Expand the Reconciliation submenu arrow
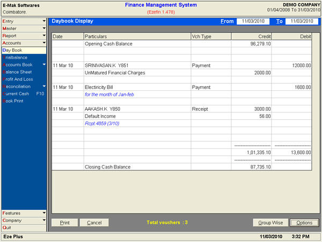 [44, 86]
